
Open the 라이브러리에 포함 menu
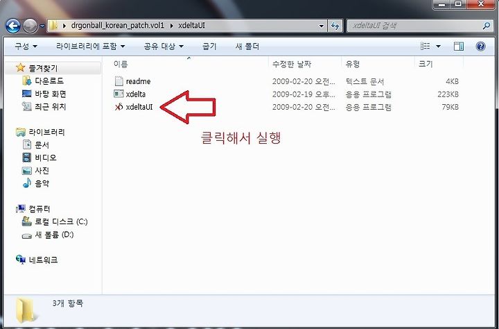(90, 47)
